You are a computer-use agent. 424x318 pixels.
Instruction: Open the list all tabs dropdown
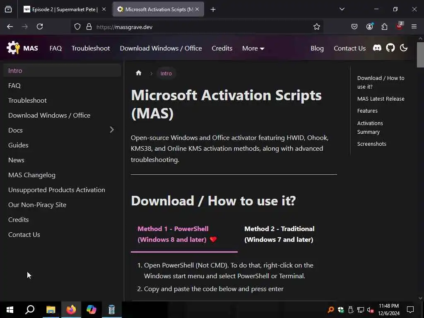tap(342, 9)
